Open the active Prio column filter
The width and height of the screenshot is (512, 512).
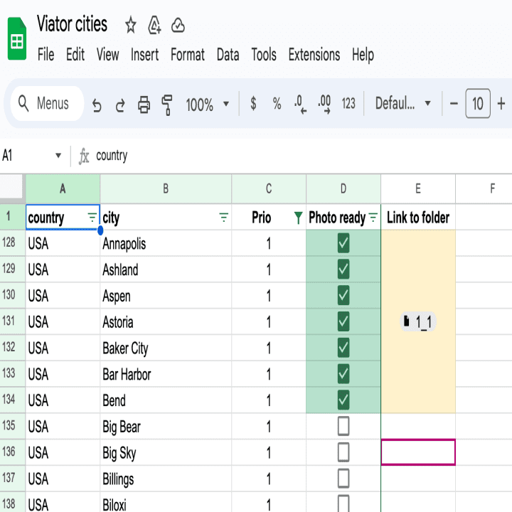pyautogui.click(x=298, y=218)
